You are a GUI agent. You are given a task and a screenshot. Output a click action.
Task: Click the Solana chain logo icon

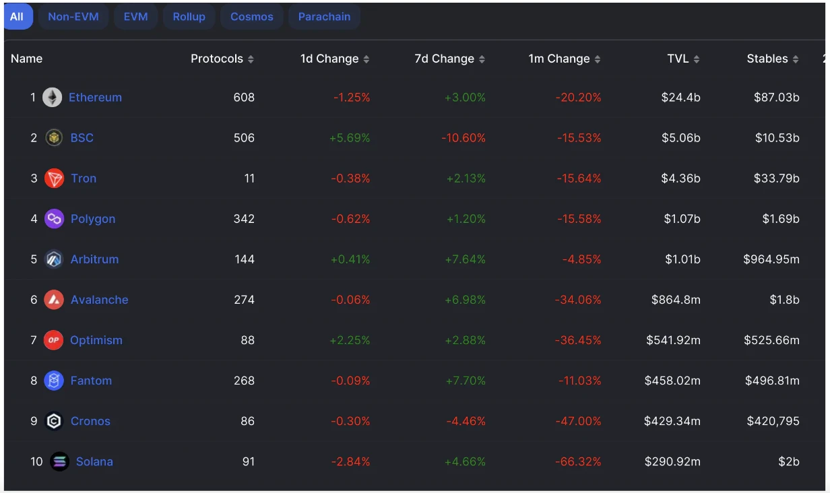coord(60,461)
